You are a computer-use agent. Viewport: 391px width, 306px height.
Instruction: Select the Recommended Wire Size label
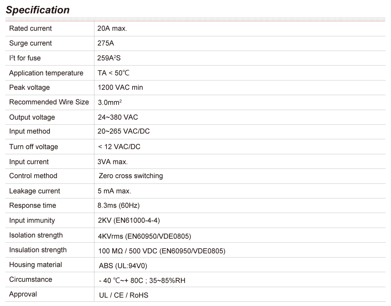pyautogui.click(x=49, y=102)
